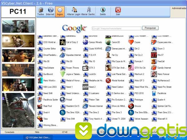Open Doom 3 shortcut

pyautogui.click(x=158, y=49)
